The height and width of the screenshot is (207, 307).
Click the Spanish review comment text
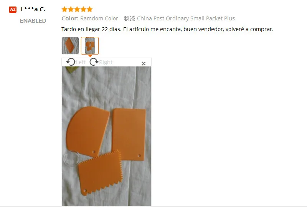167,29
